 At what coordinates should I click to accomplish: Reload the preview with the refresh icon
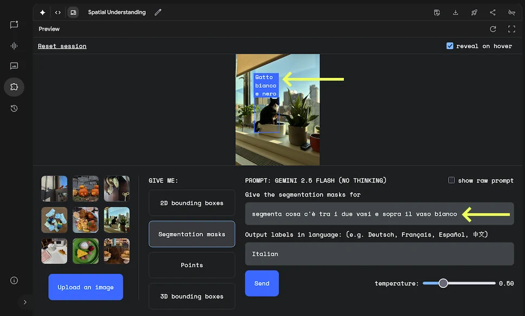[x=493, y=29]
